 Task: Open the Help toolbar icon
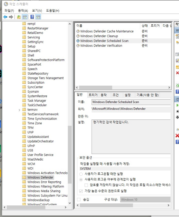click(x=32, y=17)
